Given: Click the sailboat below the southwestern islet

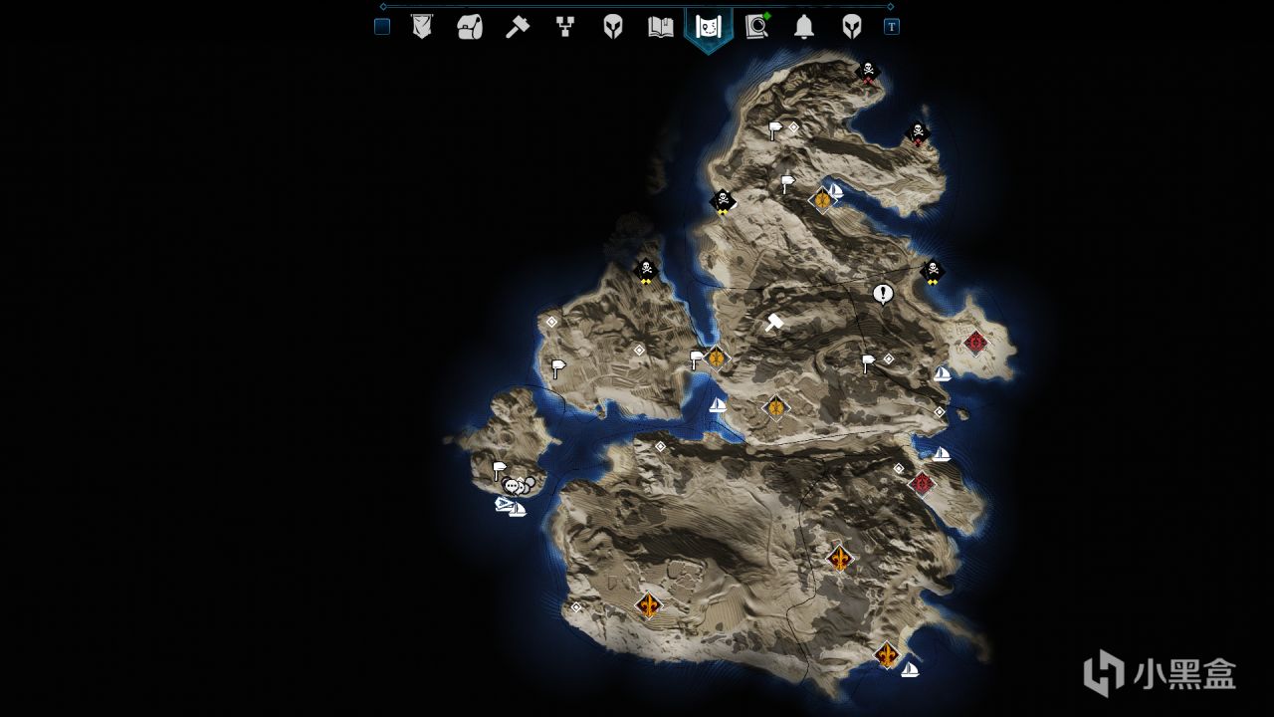Looking at the screenshot, I should pos(517,510).
